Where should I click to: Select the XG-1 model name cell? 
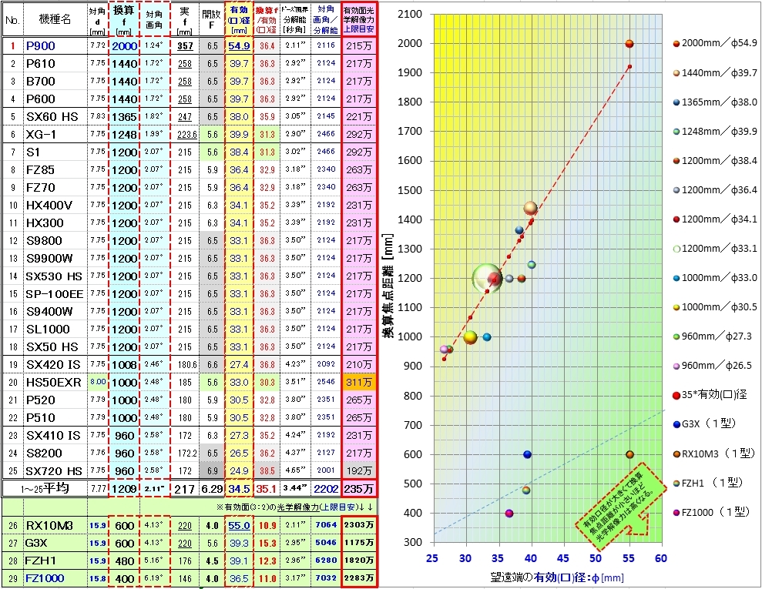55,135
